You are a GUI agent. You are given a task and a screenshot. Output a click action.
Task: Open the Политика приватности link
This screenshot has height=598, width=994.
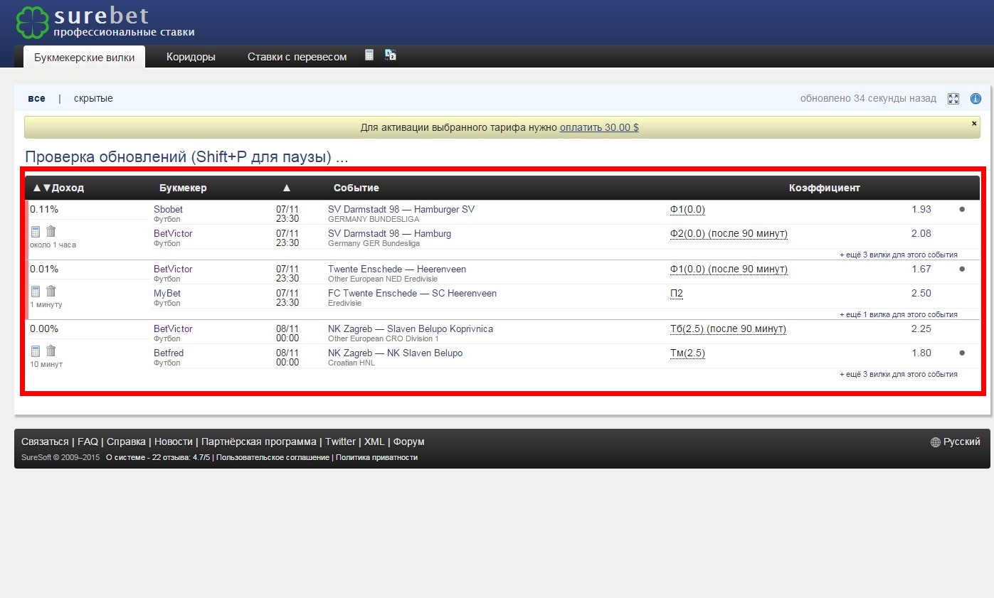coord(376,457)
